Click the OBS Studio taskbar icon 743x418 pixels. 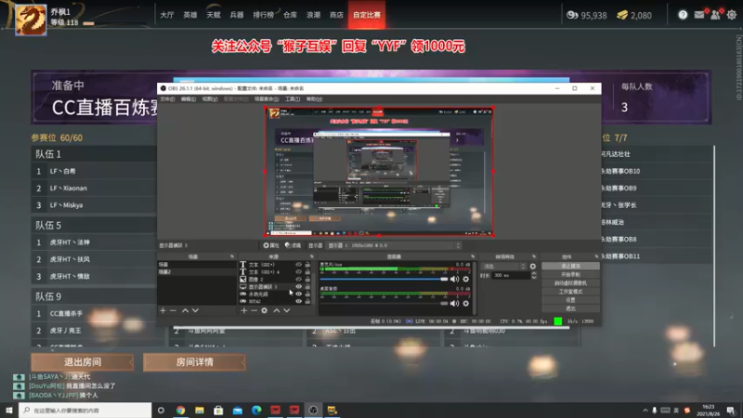point(313,410)
